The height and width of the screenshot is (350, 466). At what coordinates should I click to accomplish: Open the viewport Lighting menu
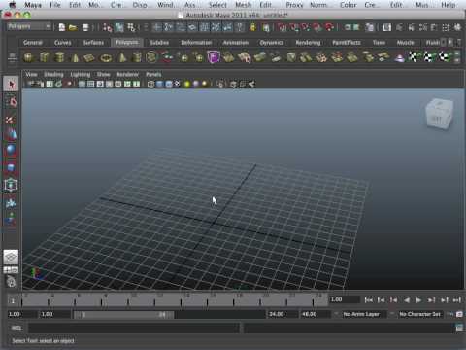point(81,74)
